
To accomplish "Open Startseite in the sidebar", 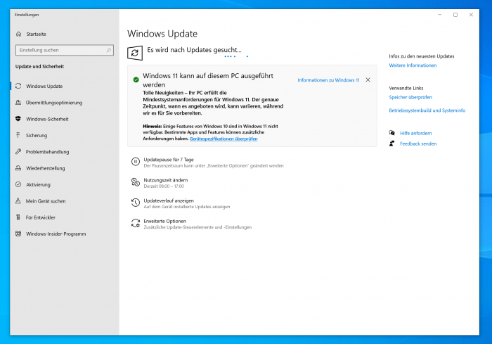I will point(36,34).
